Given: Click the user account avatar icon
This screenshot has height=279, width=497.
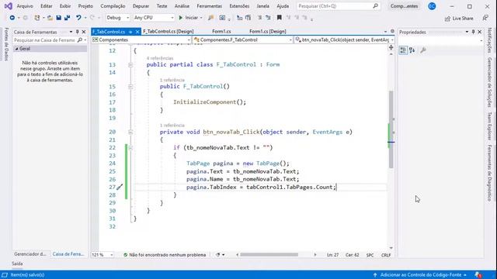Looking at the screenshot, I should coord(432,6).
